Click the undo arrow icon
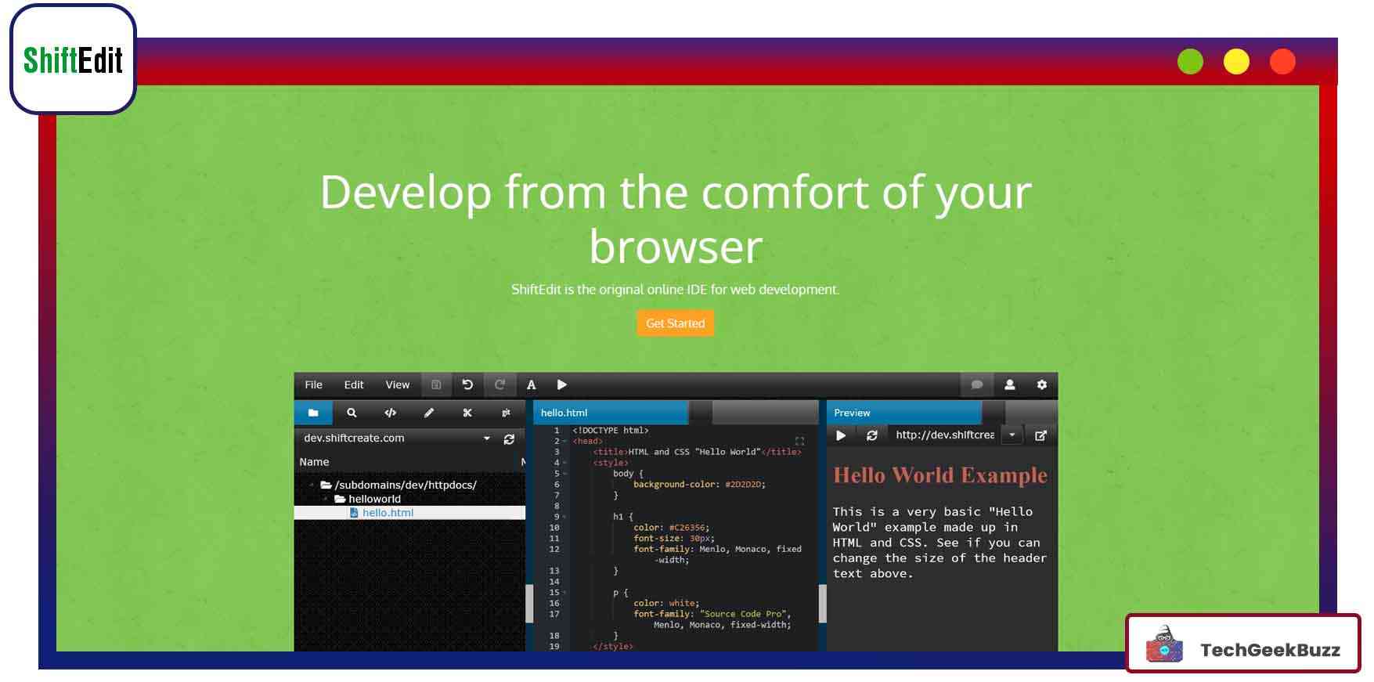This screenshot has height=682, width=1374. tap(467, 384)
